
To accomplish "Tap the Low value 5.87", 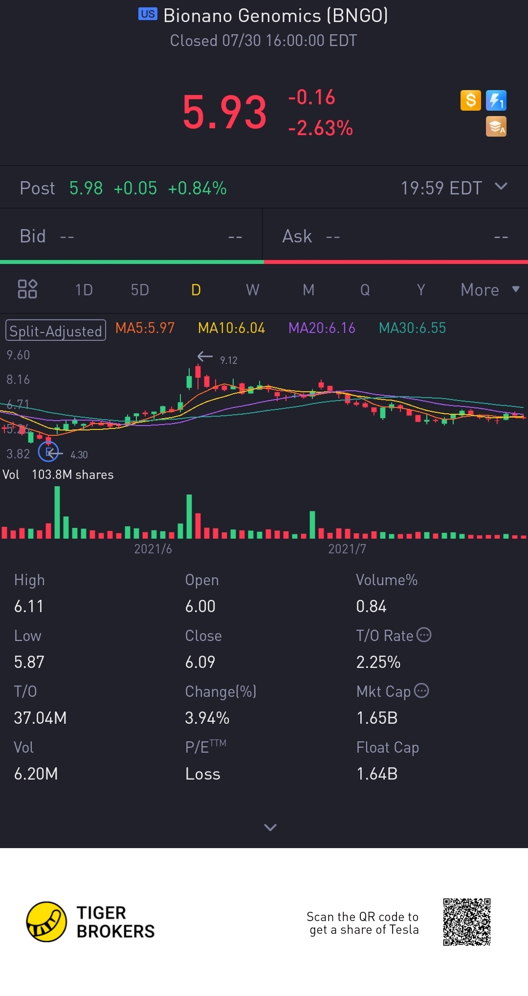I will (x=29, y=663).
